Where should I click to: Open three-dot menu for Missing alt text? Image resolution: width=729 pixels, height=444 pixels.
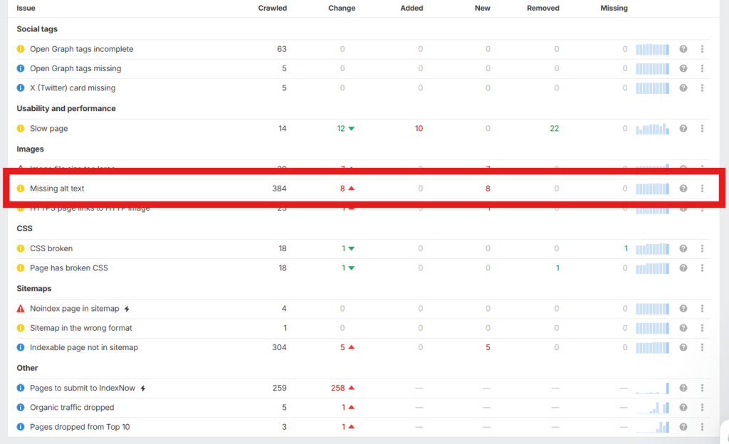(702, 189)
